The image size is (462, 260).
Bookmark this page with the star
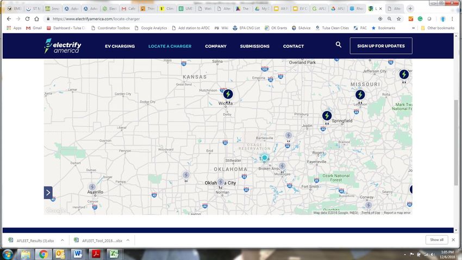click(398, 19)
